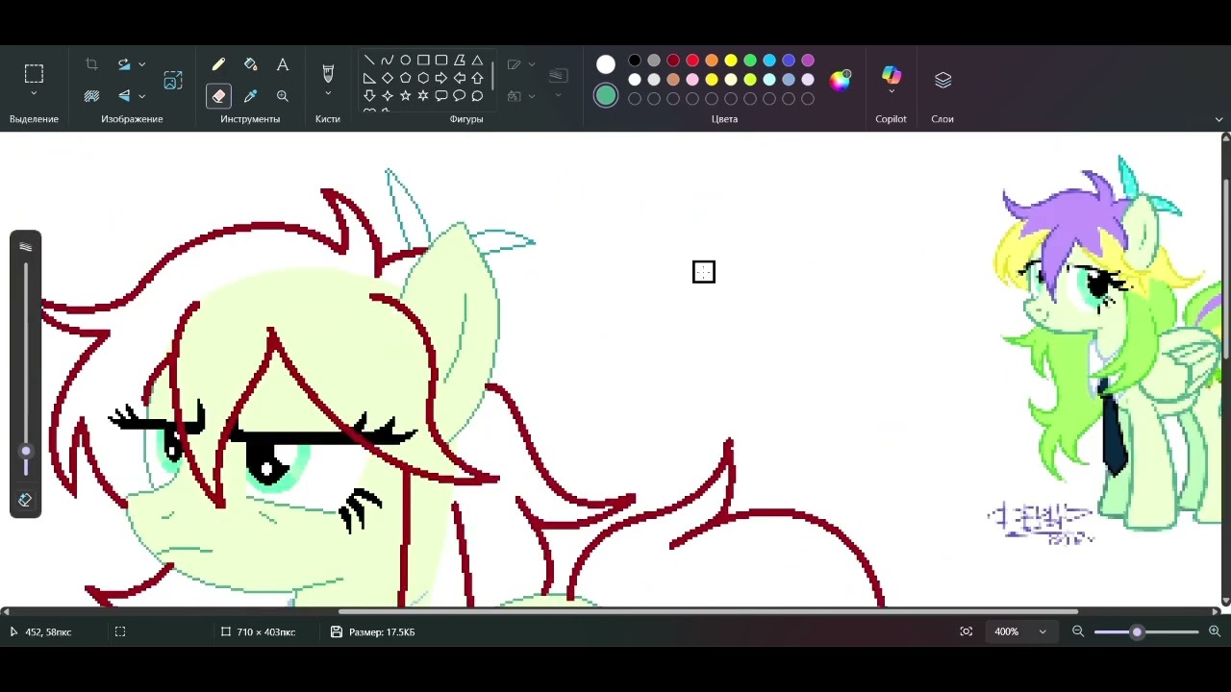Choose the Diamond shape
1231x692 pixels.
(x=387, y=78)
